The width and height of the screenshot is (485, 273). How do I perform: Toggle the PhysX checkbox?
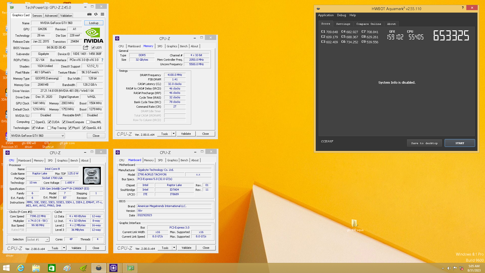click(70, 128)
